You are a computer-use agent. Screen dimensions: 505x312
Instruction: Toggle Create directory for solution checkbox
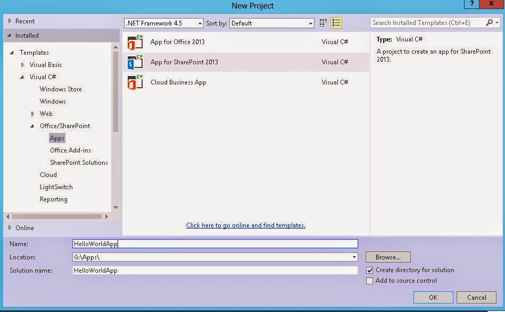(x=370, y=270)
